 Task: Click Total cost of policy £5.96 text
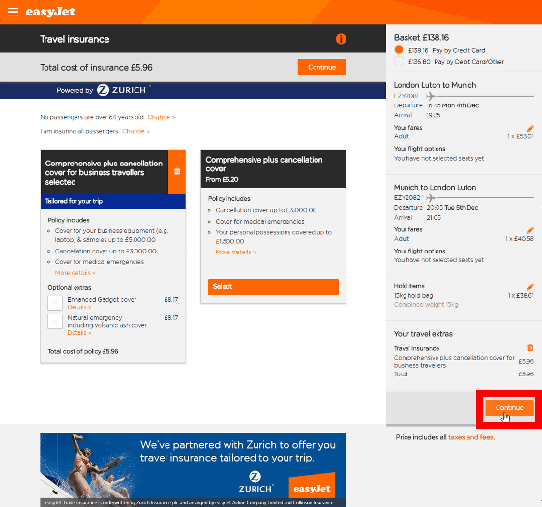pos(83,352)
